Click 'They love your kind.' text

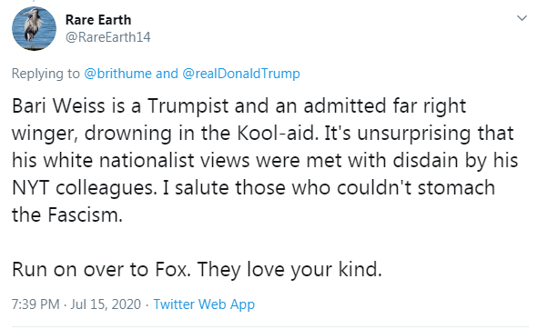(x=289, y=269)
